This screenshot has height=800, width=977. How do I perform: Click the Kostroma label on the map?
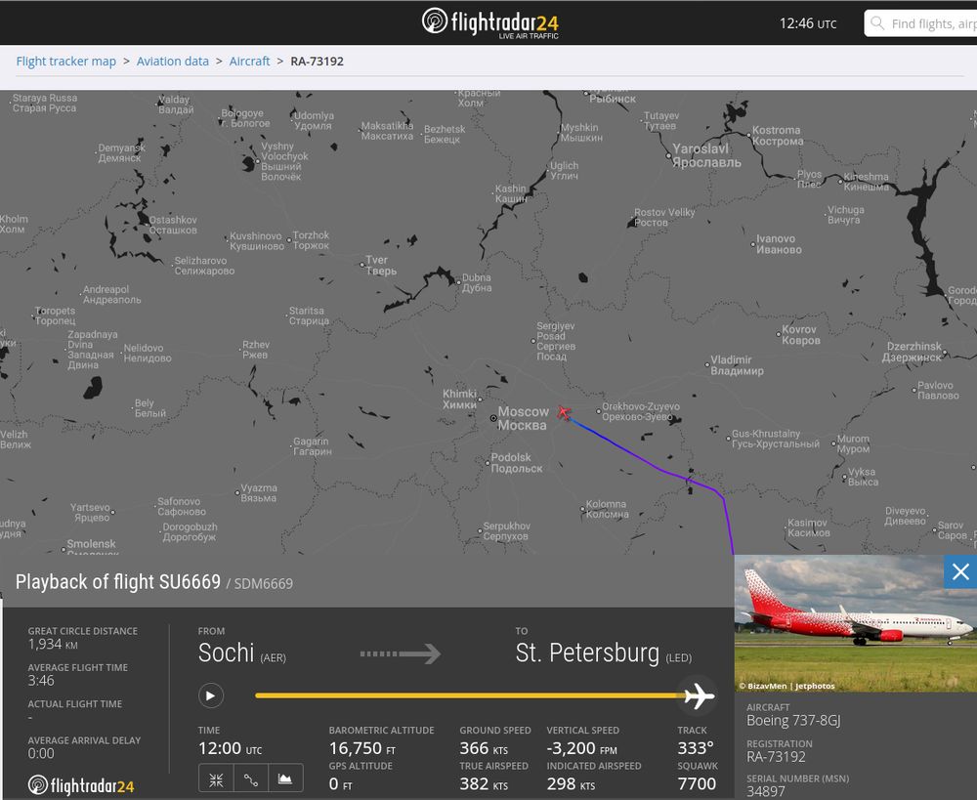778,135
